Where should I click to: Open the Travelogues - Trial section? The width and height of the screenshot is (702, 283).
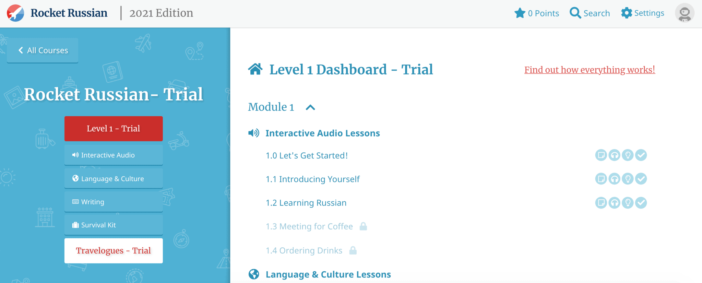113,250
